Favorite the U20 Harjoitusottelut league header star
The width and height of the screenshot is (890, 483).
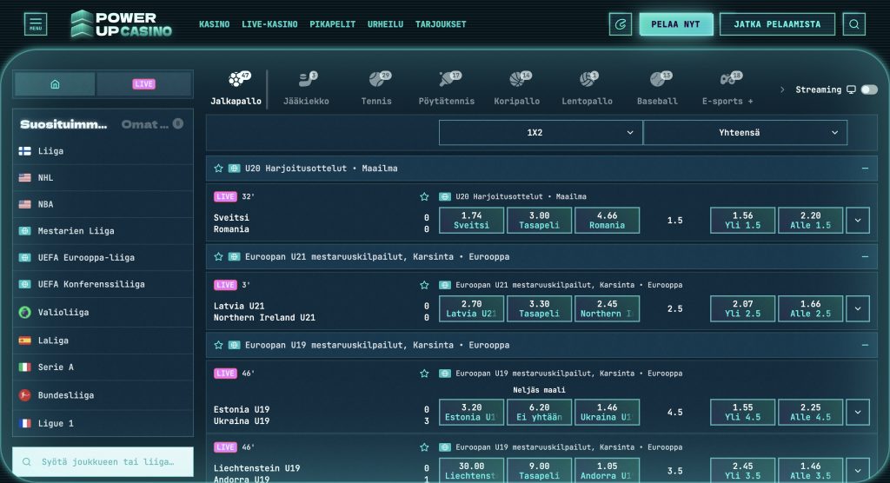[x=218, y=169]
